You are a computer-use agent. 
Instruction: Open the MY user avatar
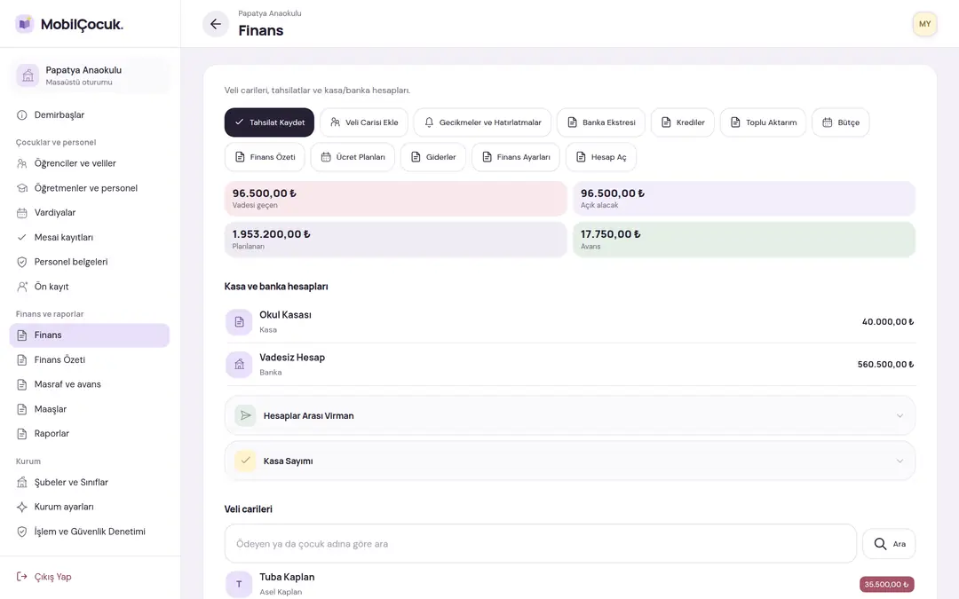click(924, 24)
